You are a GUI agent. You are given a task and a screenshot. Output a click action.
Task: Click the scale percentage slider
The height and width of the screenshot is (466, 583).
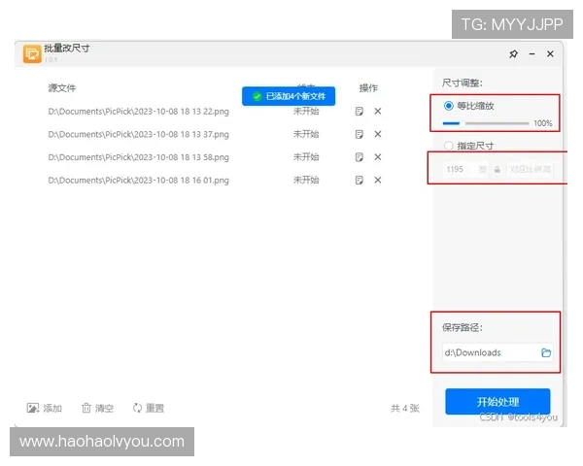pyautogui.click(x=486, y=123)
